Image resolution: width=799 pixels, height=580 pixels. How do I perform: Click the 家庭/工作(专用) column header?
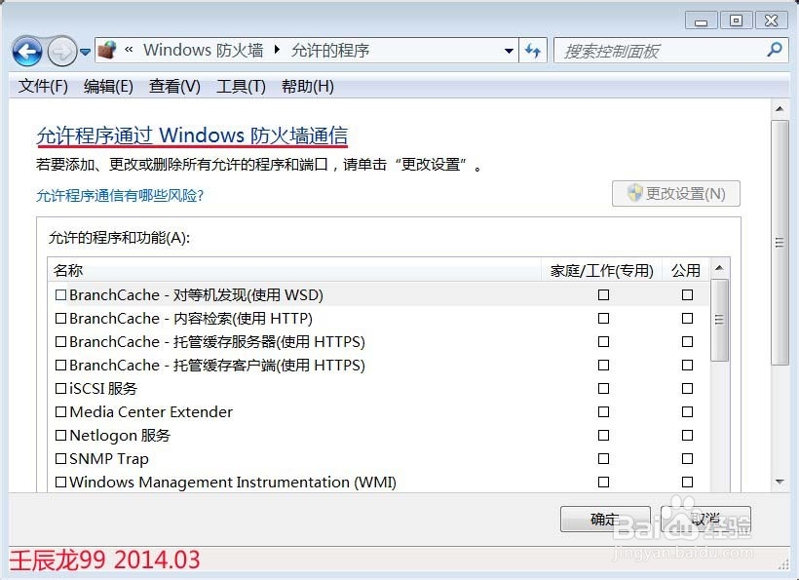pos(602,270)
